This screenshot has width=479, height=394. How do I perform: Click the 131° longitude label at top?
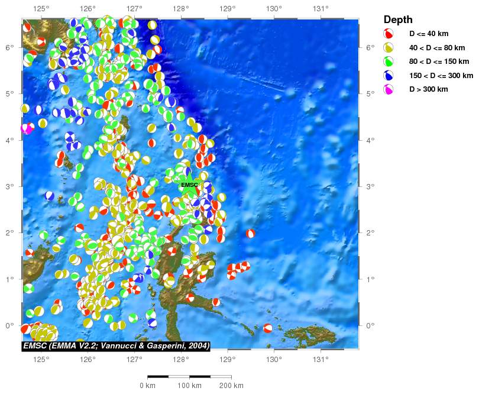(x=320, y=9)
